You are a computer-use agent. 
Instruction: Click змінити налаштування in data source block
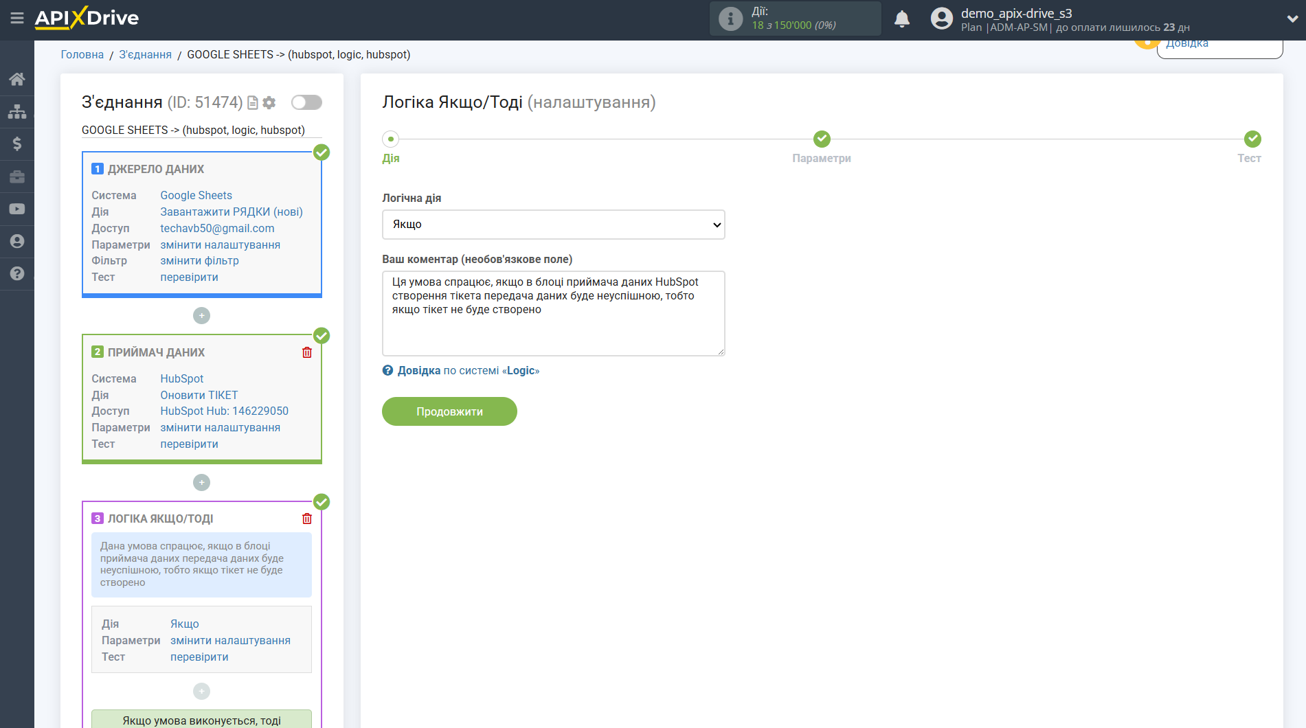click(221, 245)
